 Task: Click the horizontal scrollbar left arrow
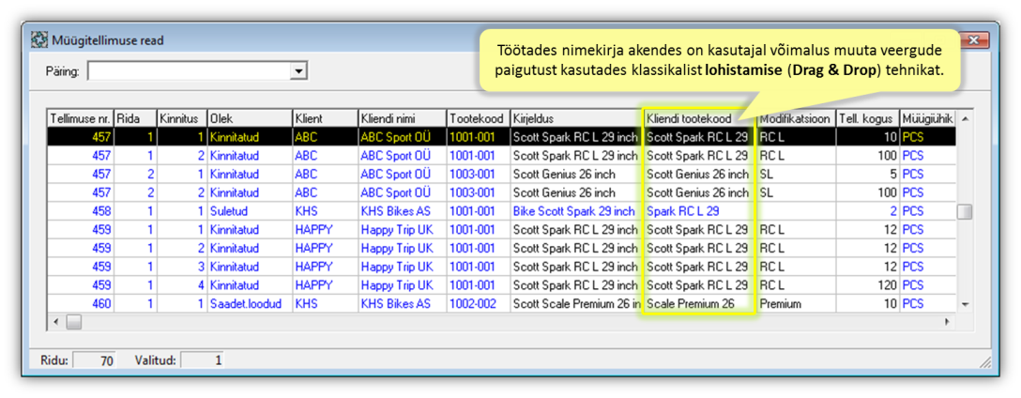click(x=56, y=322)
